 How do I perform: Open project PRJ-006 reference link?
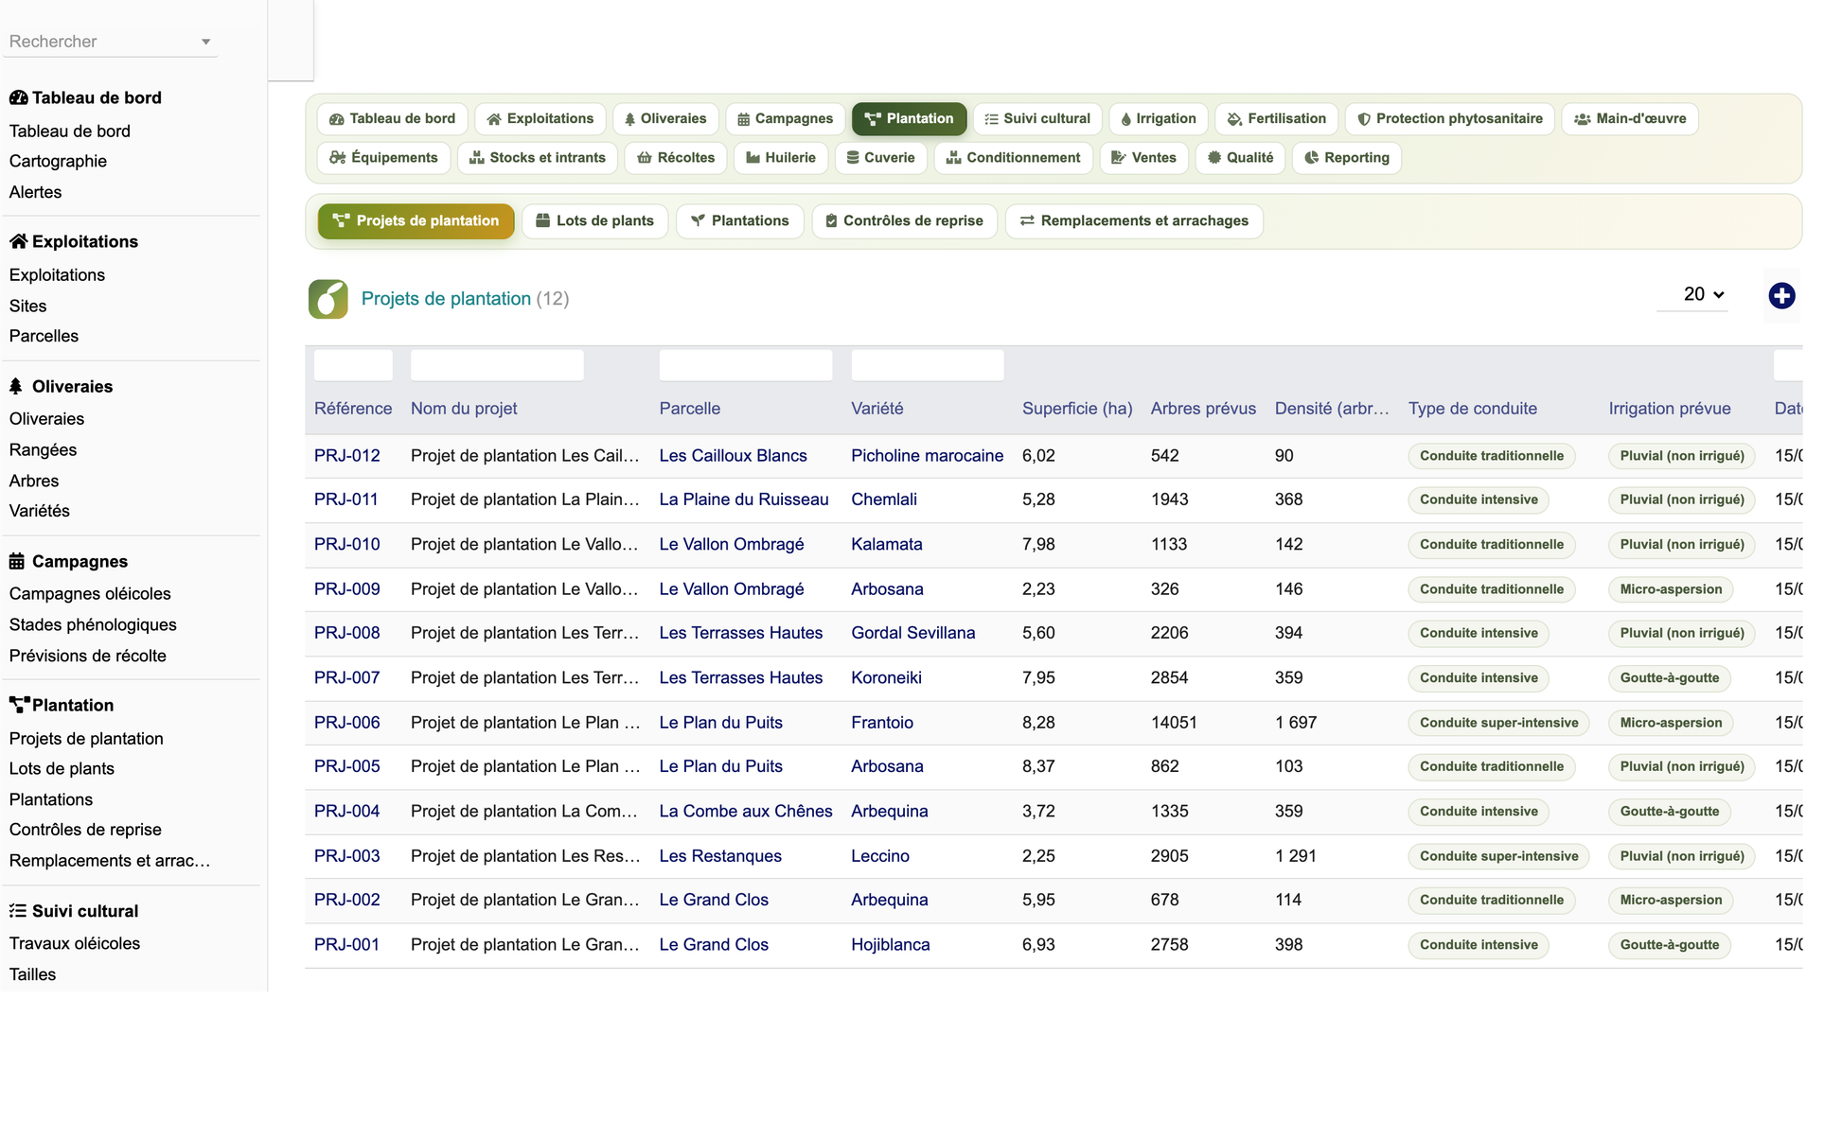tap(347, 723)
